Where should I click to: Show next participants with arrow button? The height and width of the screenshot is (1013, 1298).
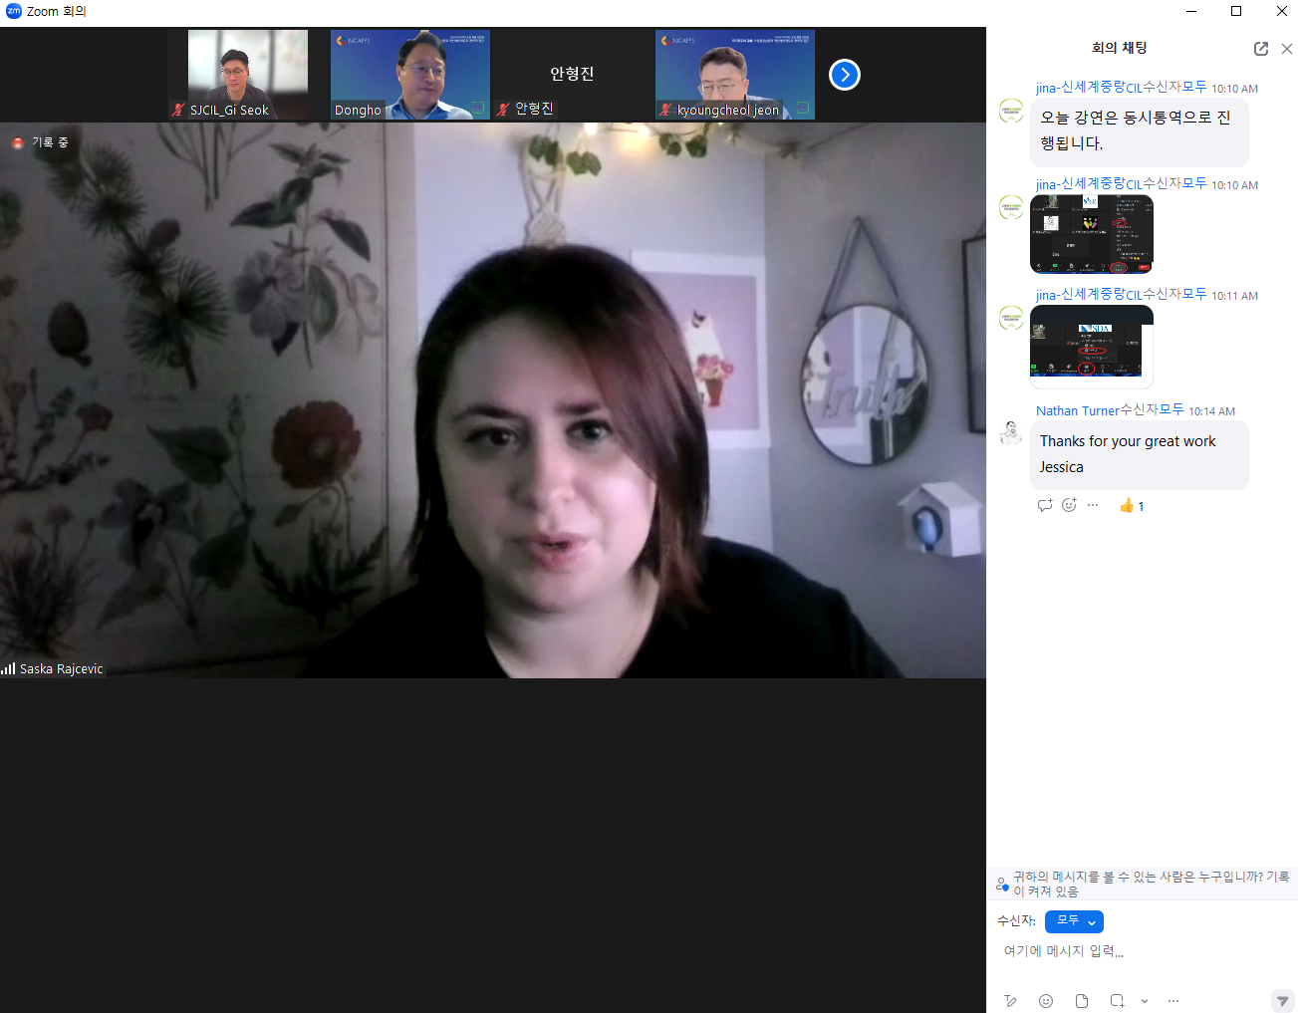click(x=845, y=75)
